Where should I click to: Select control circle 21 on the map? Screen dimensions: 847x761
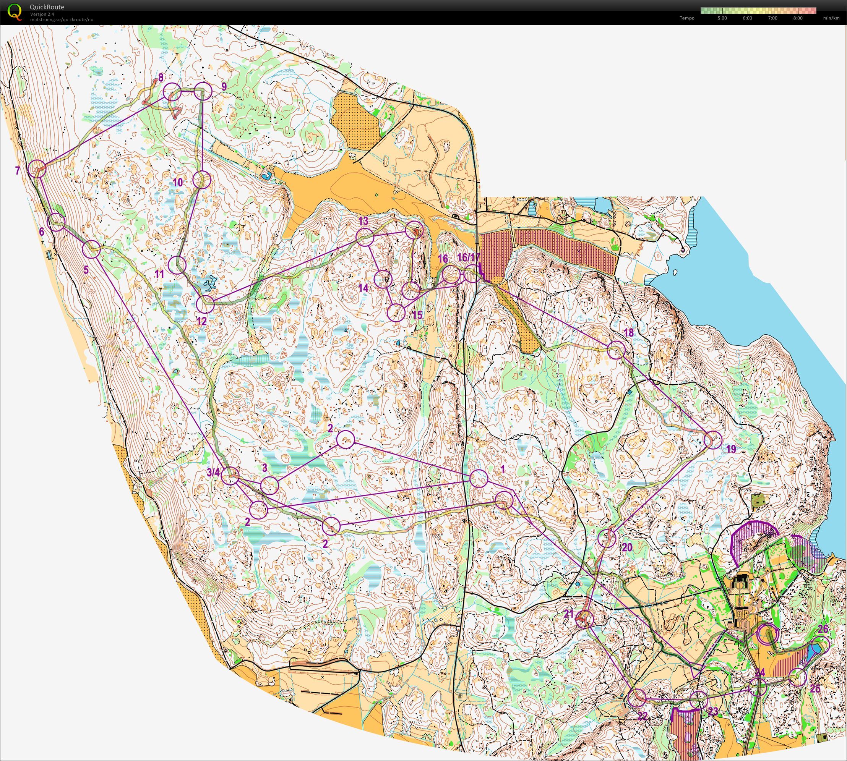coord(585,619)
